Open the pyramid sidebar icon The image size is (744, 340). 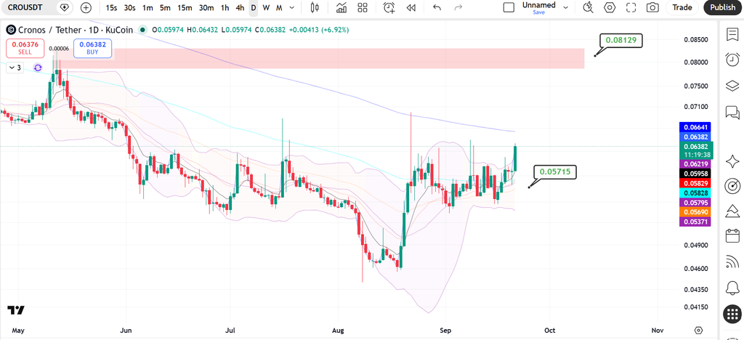click(x=732, y=211)
